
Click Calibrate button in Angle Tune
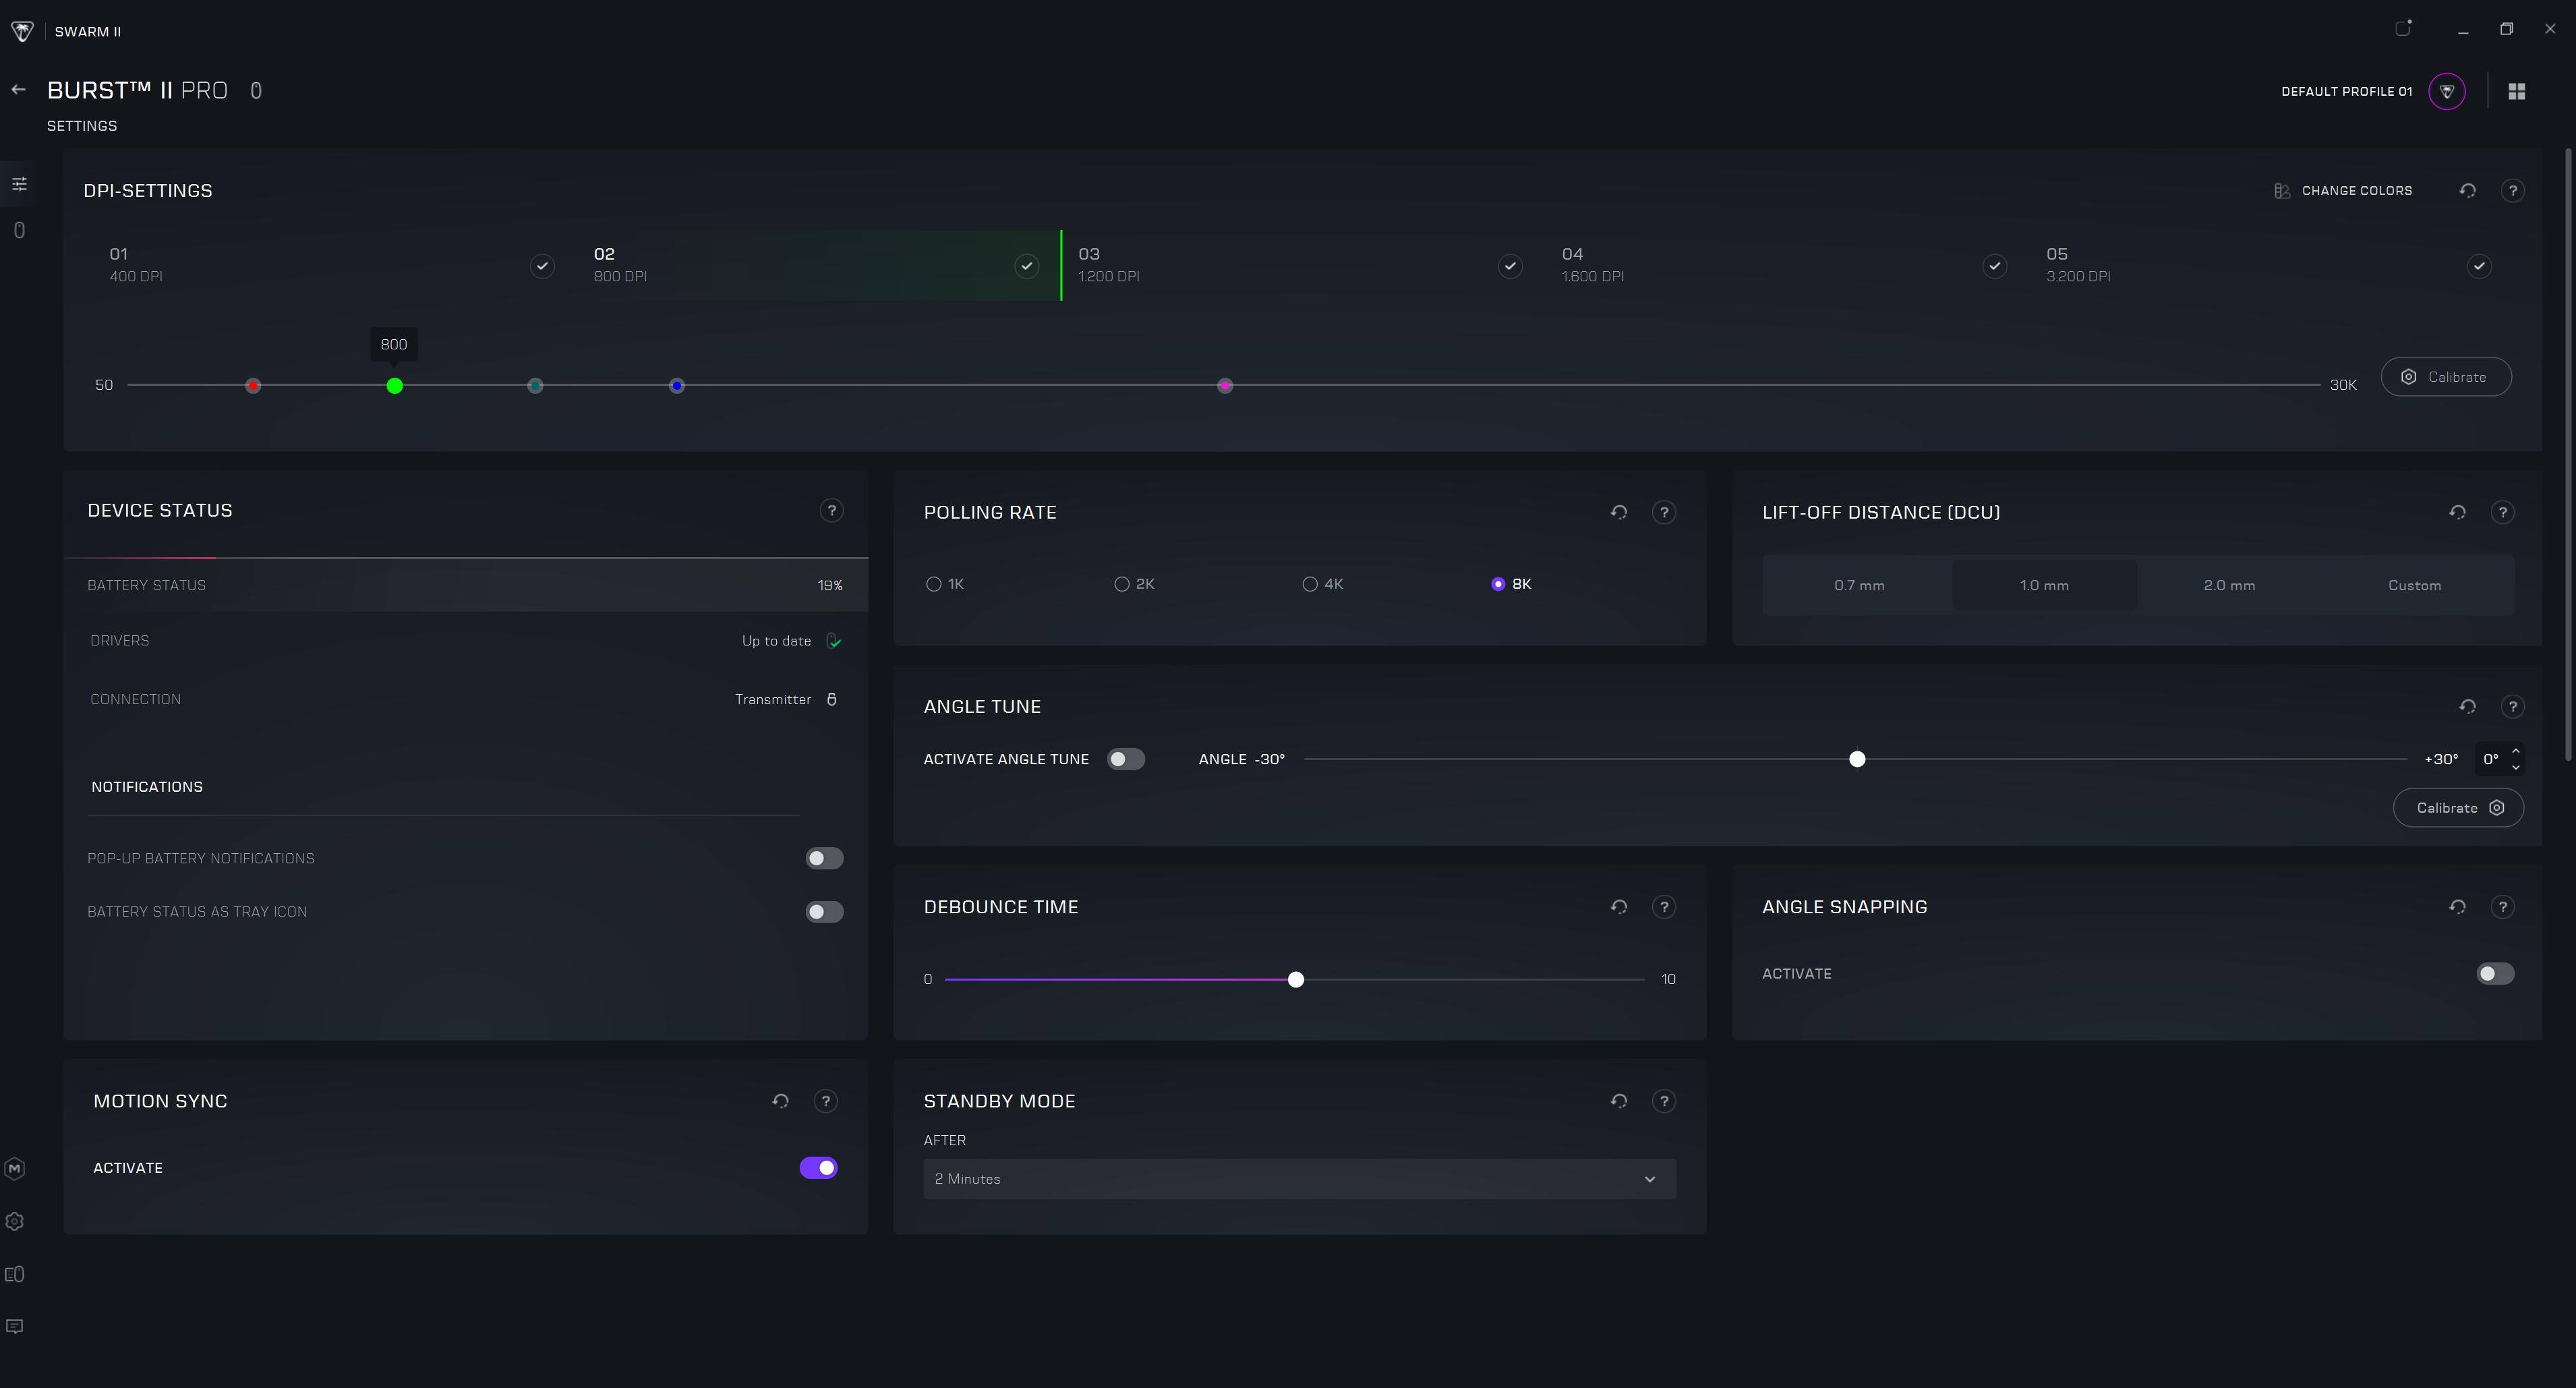coord(2457,808)
